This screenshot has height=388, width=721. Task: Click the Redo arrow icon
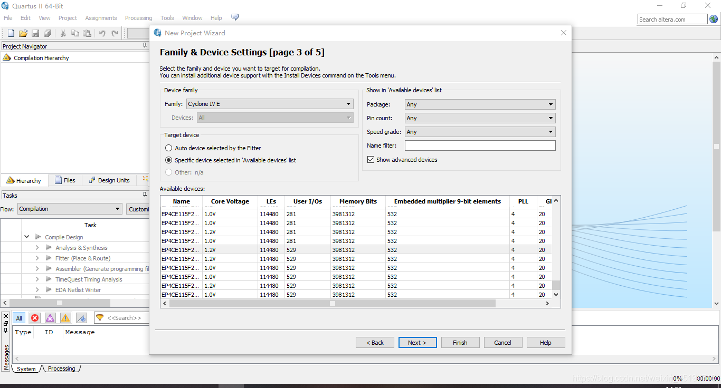click(x=115, y=33)
